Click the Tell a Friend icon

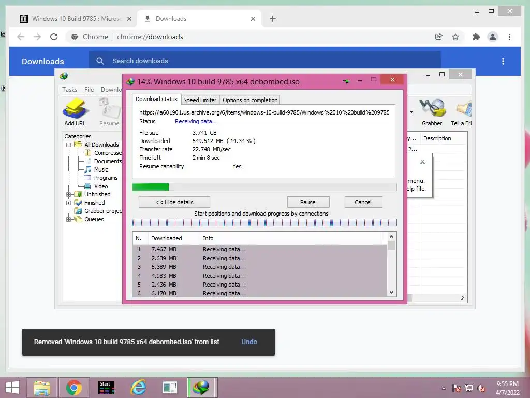(x=462, y=112)
